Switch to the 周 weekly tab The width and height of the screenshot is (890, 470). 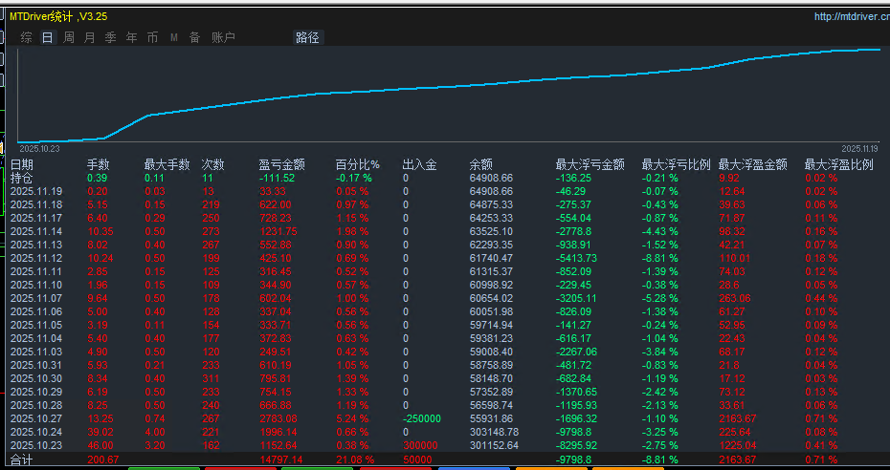pos(69,37)
